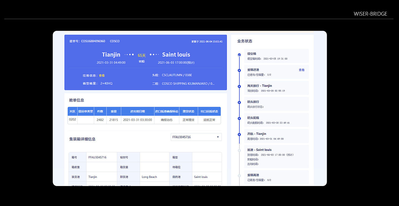This screenshot has height=206, width=399.
Task: Click the 业务状态 panel heading
Action: click(x=245, y=41)
